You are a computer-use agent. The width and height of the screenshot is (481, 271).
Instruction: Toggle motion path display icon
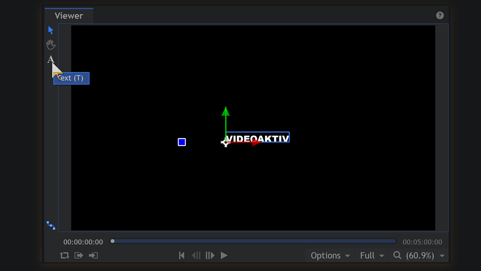[51, 225]
